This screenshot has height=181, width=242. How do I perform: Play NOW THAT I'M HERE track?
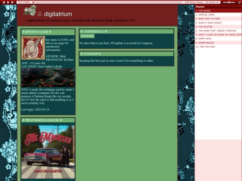pos(218,19)
